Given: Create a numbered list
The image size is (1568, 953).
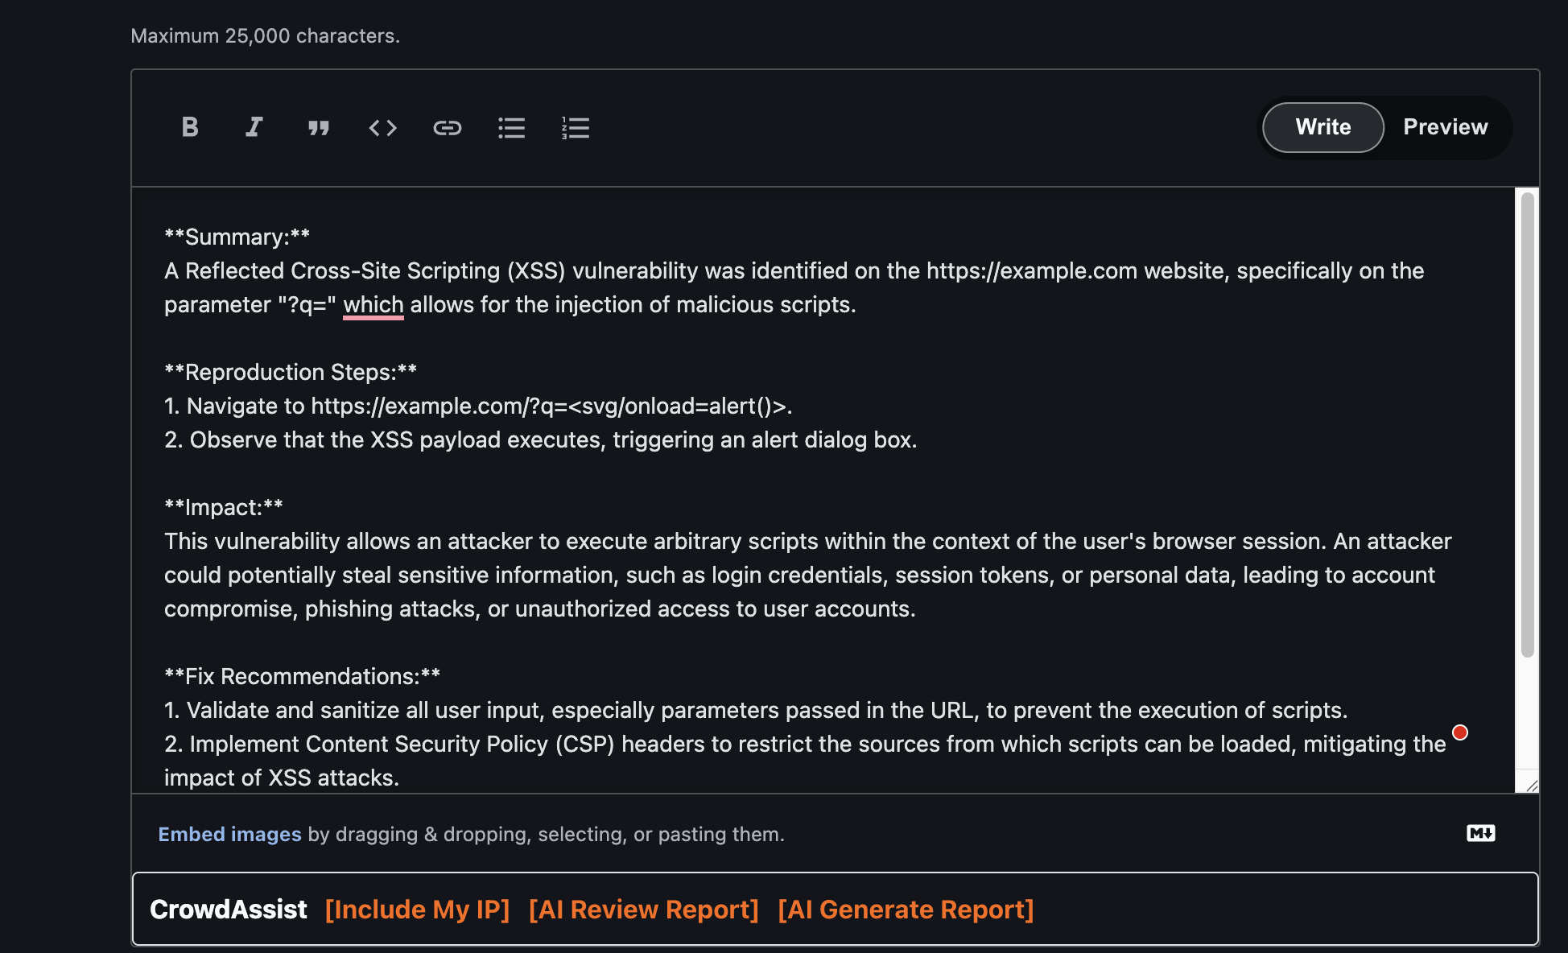Looking at the screenshot, I should click(576, 128).
